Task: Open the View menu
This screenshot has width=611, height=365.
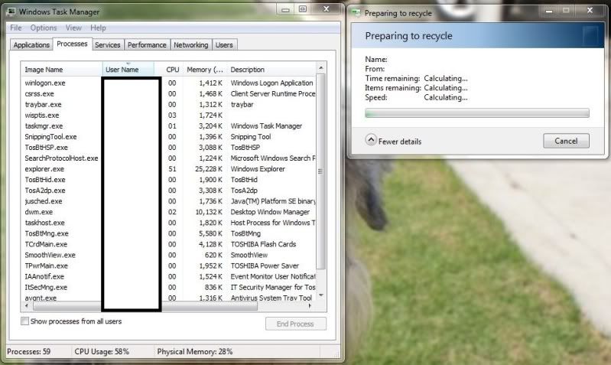Action: pos(73,28)
